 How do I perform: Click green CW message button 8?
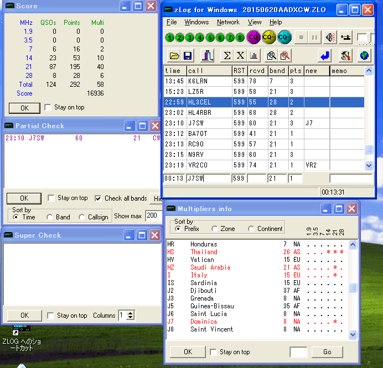click(x=240, y=38)
